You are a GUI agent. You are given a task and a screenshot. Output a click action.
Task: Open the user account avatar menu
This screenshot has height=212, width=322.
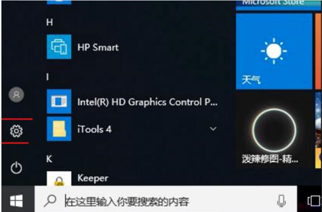point(16,95)
